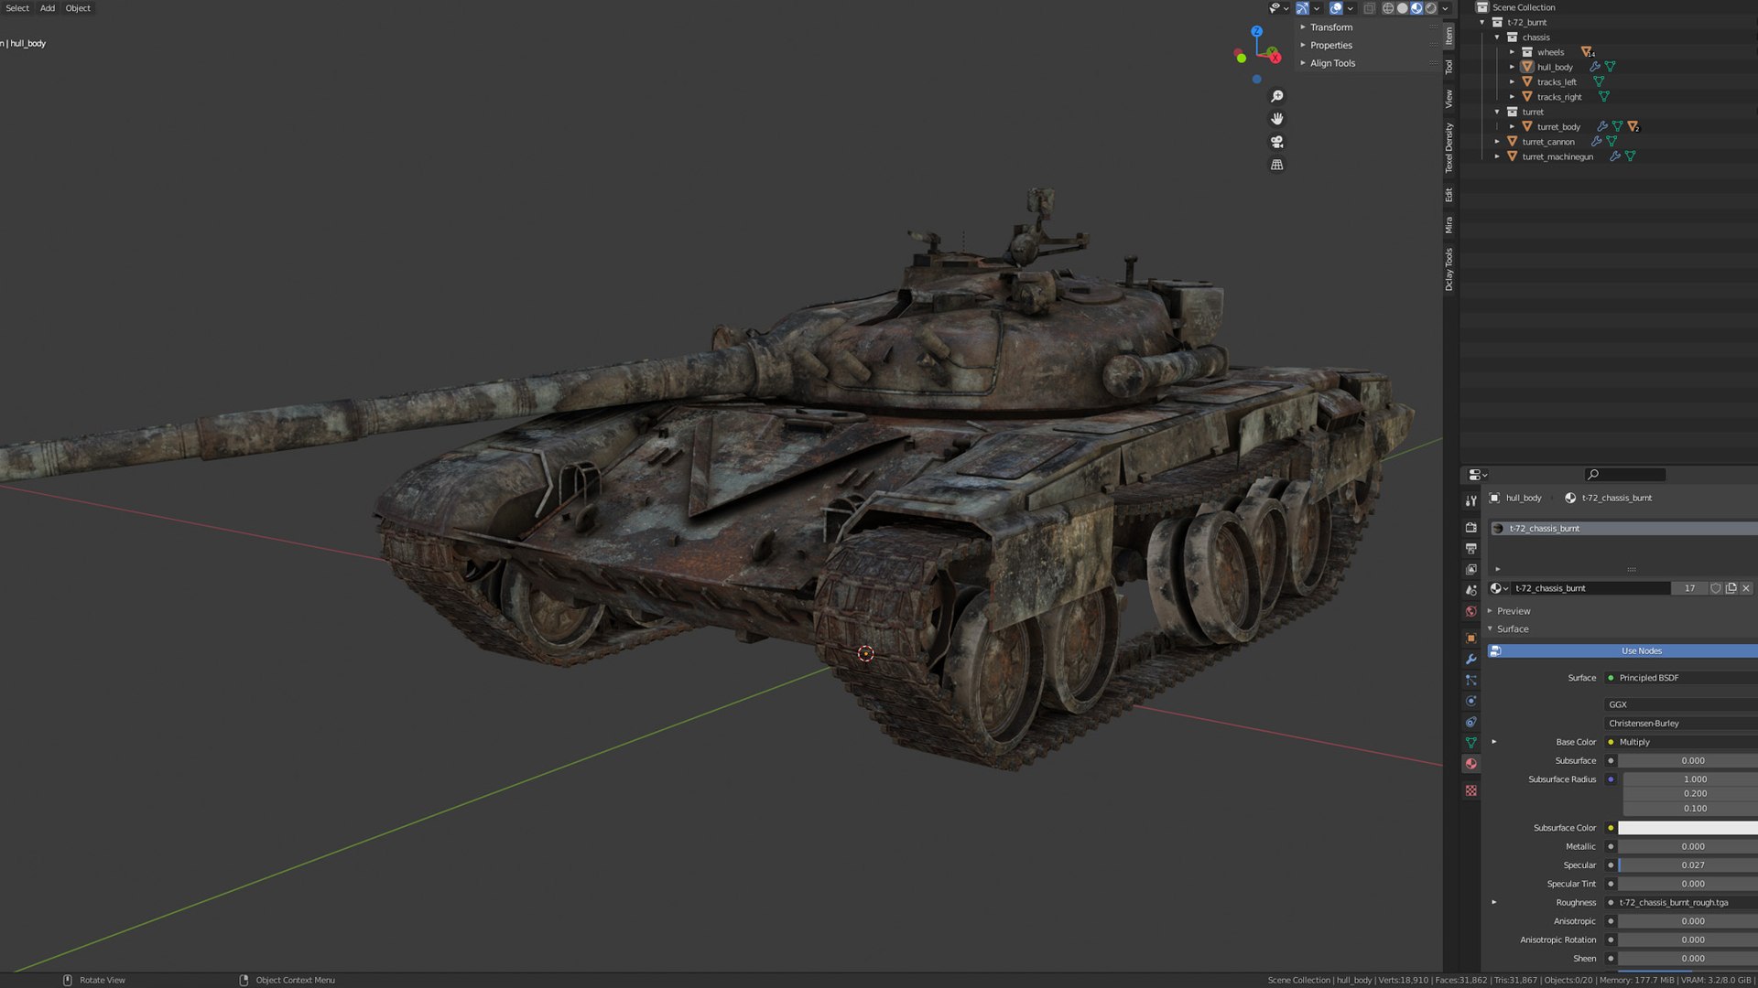Switch to material preview shading
This screenshot has height=988, width=1758.
[x=1416, y=8]
